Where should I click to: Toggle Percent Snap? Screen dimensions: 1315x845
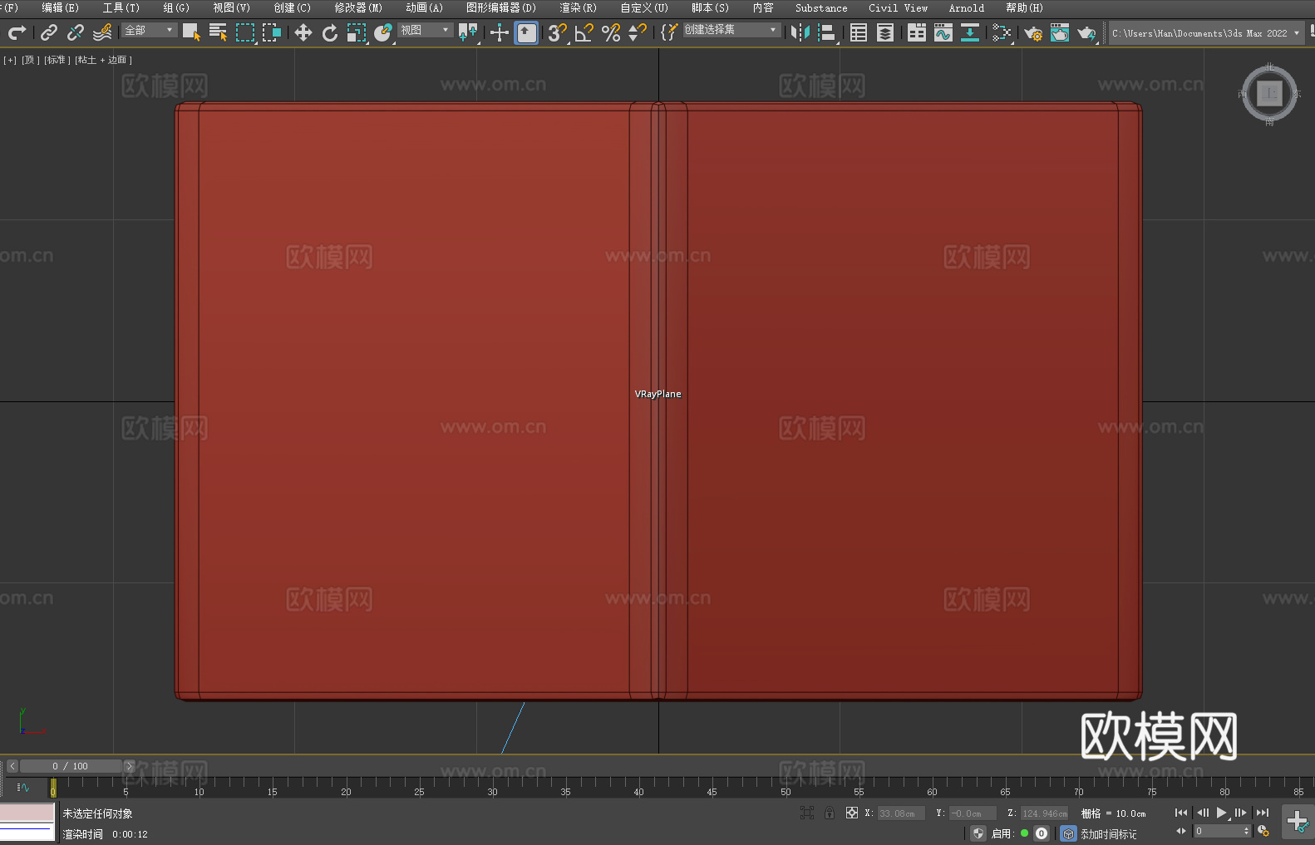point(611,32)
